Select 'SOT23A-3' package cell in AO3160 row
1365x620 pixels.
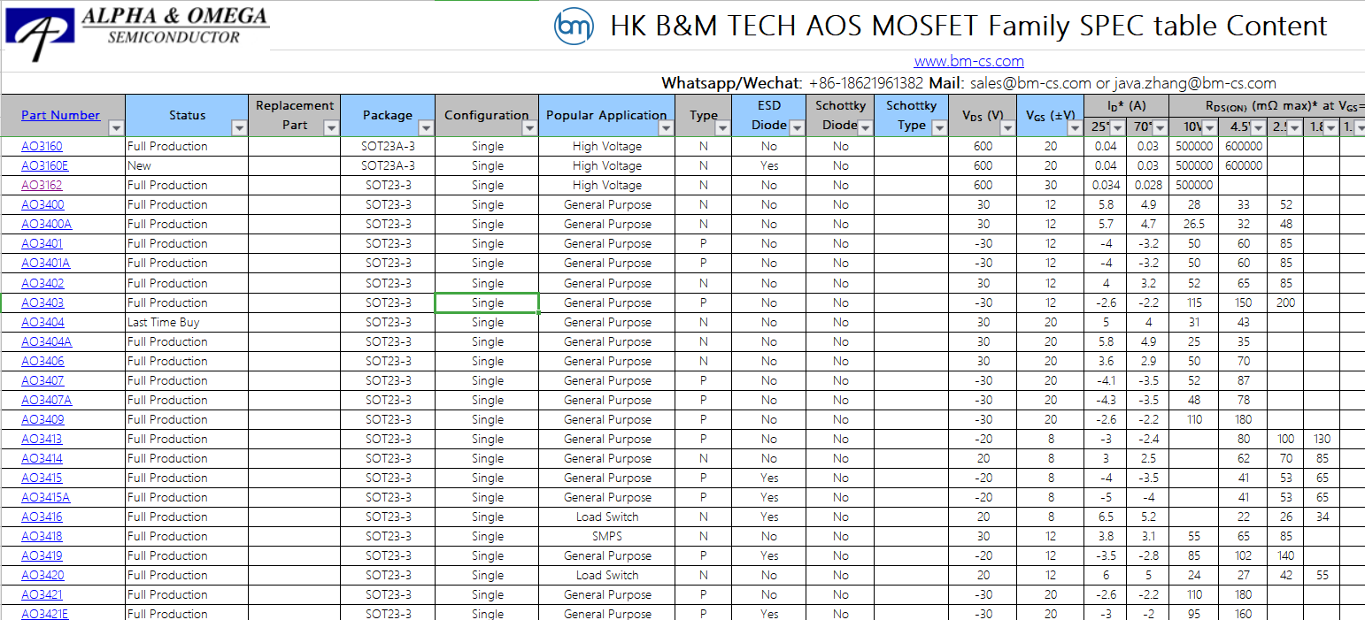388,146
